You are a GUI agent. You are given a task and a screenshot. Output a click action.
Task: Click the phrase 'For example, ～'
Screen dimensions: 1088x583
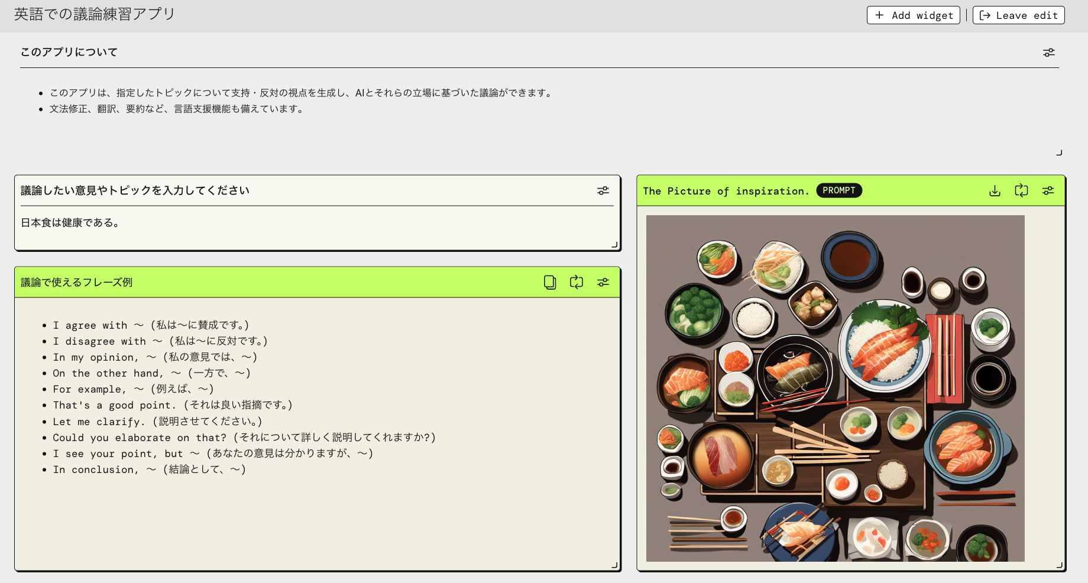(98, 389)
